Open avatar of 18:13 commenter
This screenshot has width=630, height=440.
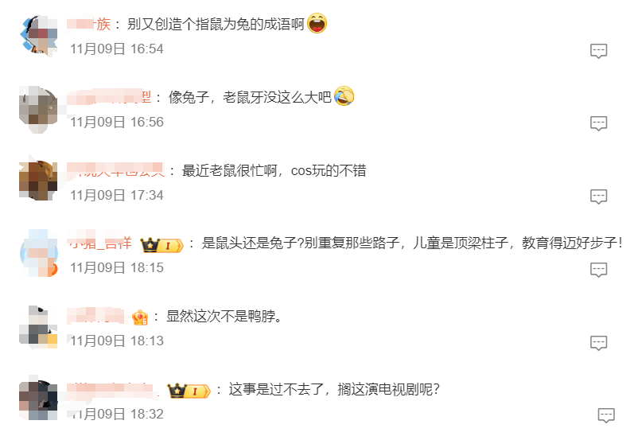[x=38, y=326]
